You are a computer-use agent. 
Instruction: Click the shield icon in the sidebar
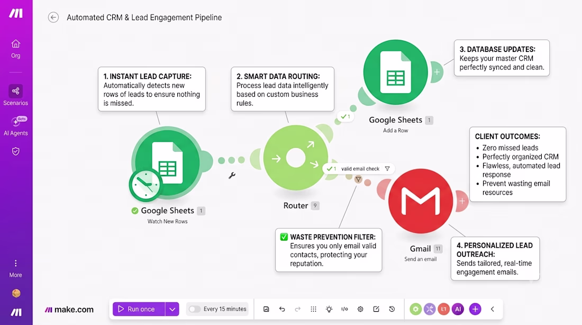coord(15,151)
